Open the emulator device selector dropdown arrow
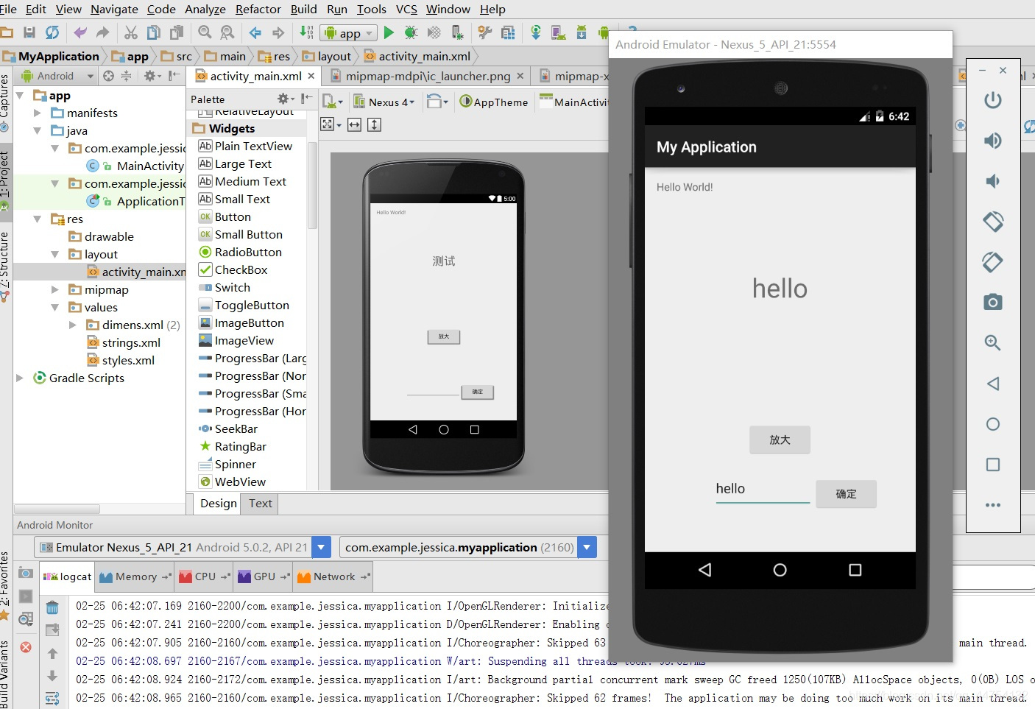 coord(322,547)
